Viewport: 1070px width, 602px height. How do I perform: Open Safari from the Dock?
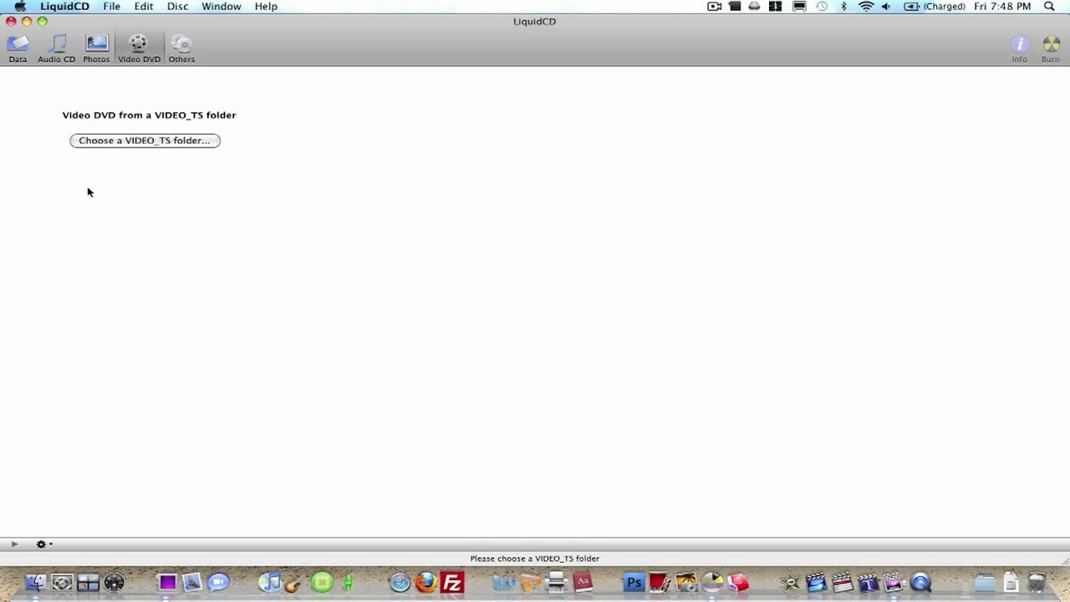click(x=400, y=582)
